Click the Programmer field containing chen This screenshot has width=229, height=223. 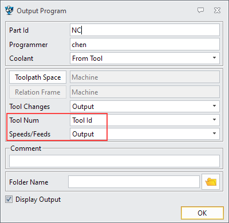[145, 44]
